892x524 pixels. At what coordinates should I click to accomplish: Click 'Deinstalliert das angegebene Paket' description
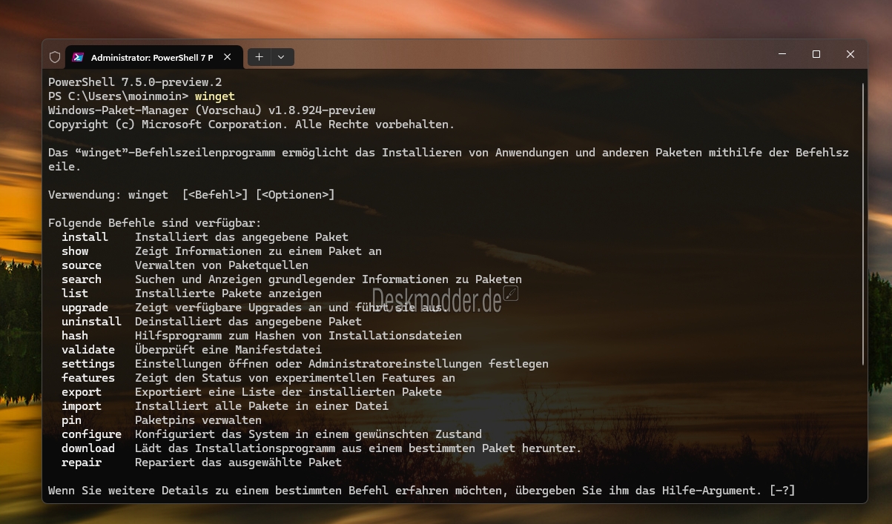[x=248, y=322]
